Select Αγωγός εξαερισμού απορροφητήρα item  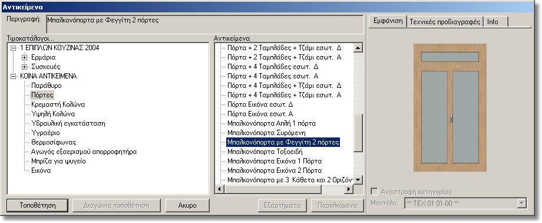coord(84,152)
